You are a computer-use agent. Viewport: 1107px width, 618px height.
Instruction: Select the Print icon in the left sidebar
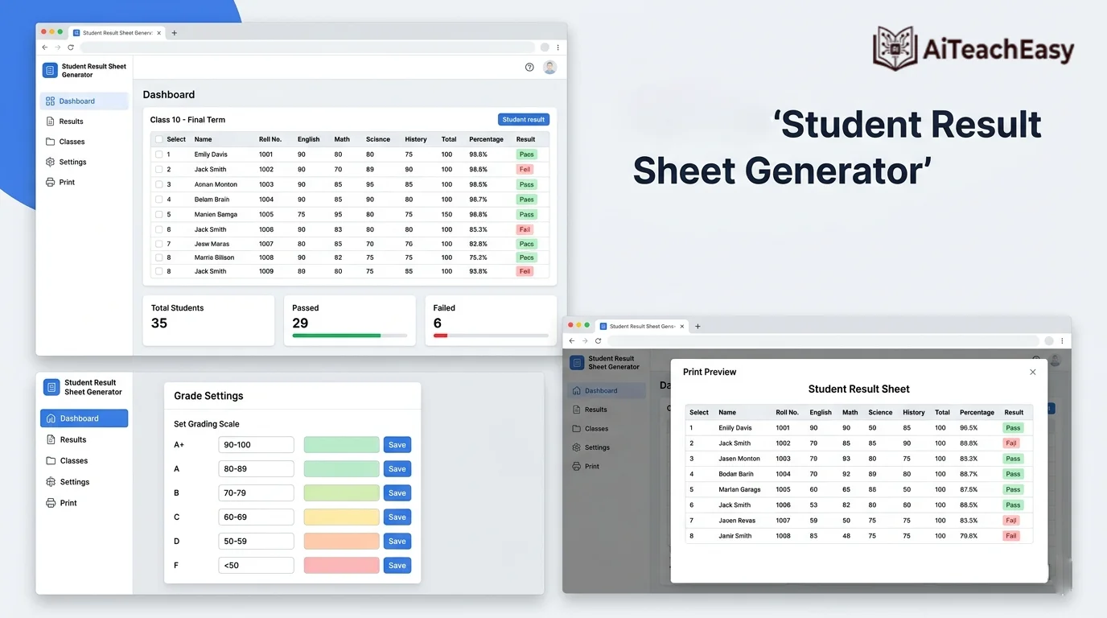(x=50, y=182)
